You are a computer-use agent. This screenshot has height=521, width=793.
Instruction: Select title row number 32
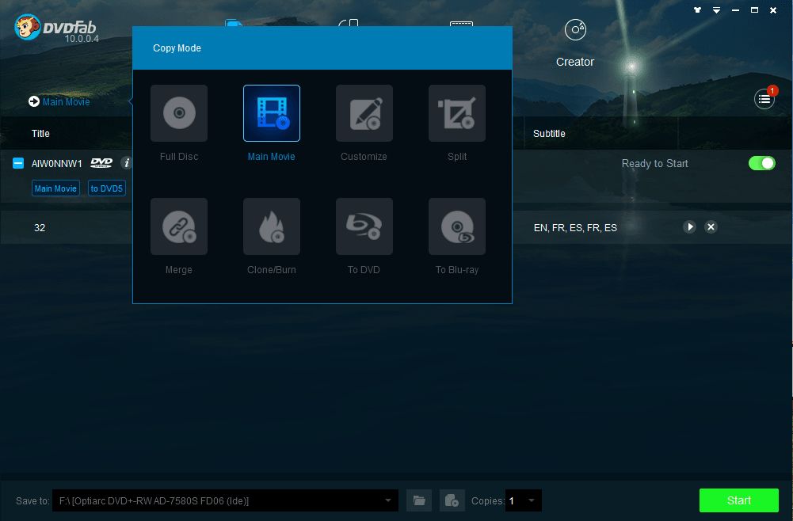pos(40,228)
